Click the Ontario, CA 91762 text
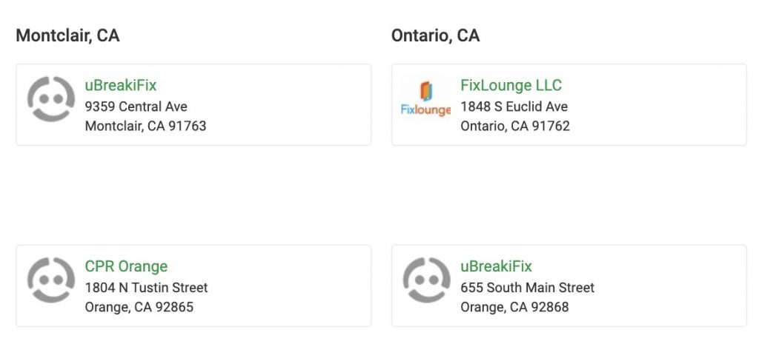 [x=514, y=126]
